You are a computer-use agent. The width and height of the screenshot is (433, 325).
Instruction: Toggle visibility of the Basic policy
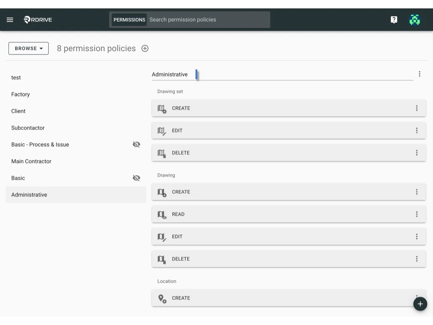tap(136, 178)
